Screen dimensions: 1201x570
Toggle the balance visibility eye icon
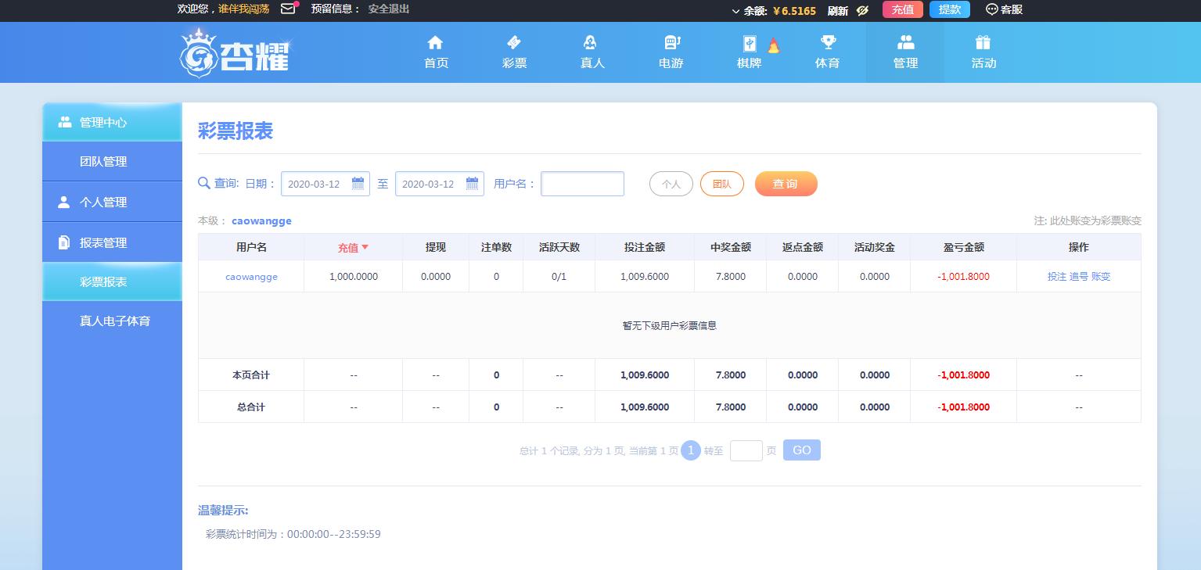[x=862, y=10]
